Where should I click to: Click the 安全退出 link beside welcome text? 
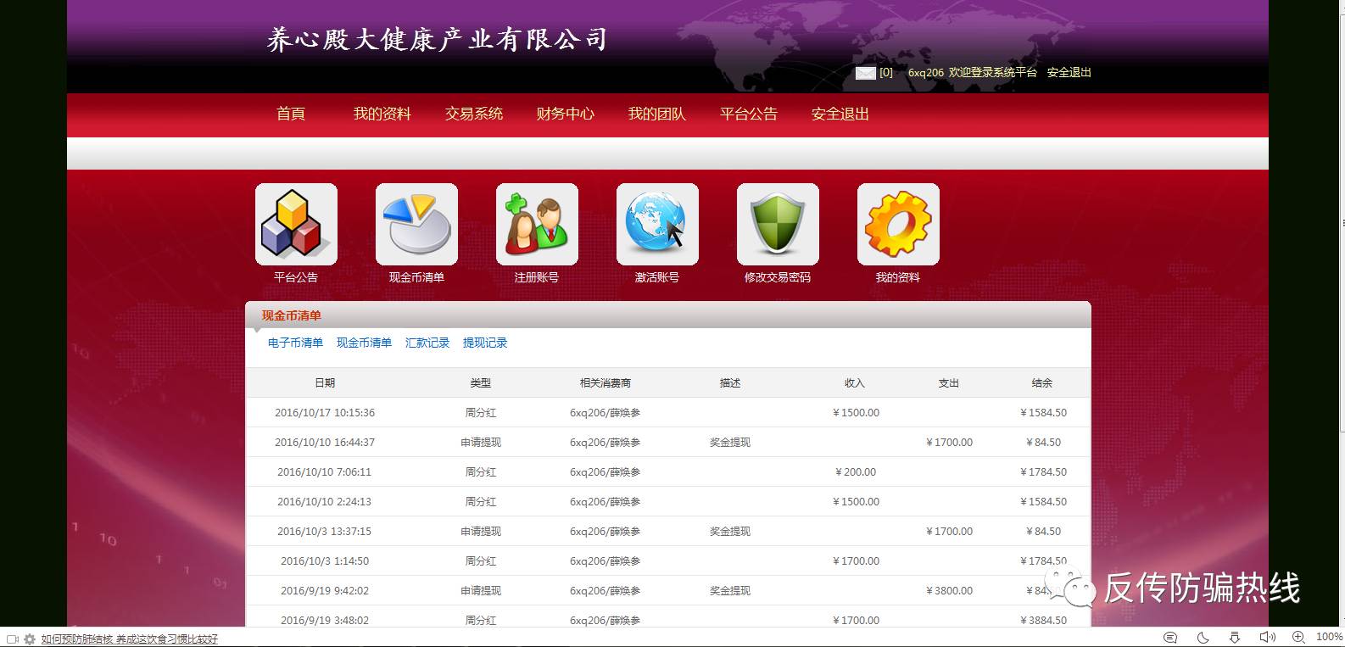point(1069,73)
